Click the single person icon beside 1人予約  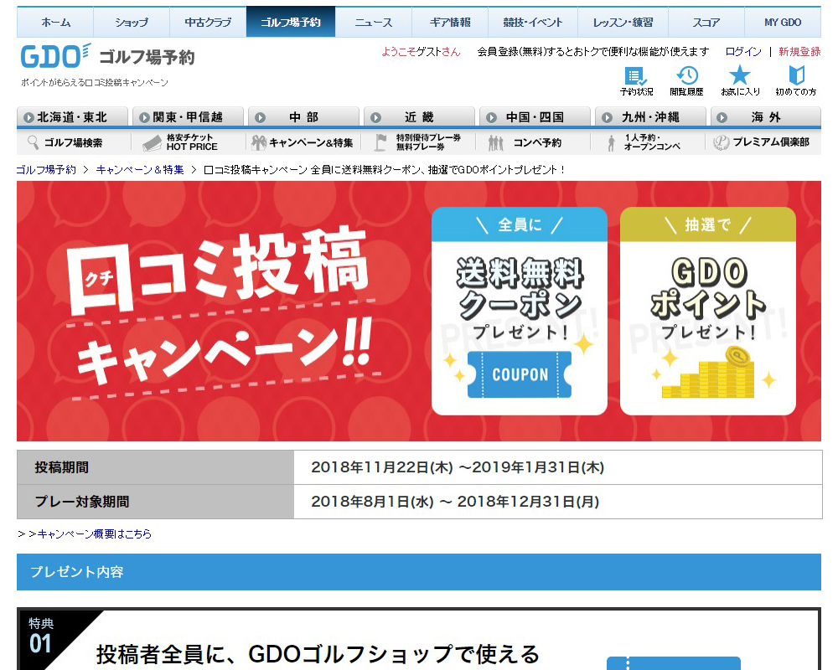coord(612,143)
